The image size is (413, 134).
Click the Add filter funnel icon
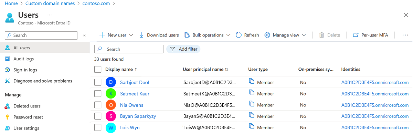pyautogui.click(x=172, y=49)
